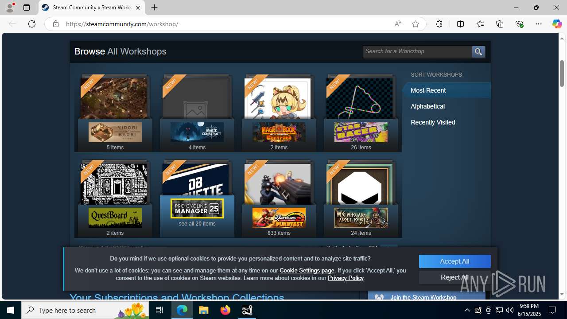567x319 pixels.
Task: Open the Tab actions menu icon
Action: 27,8
